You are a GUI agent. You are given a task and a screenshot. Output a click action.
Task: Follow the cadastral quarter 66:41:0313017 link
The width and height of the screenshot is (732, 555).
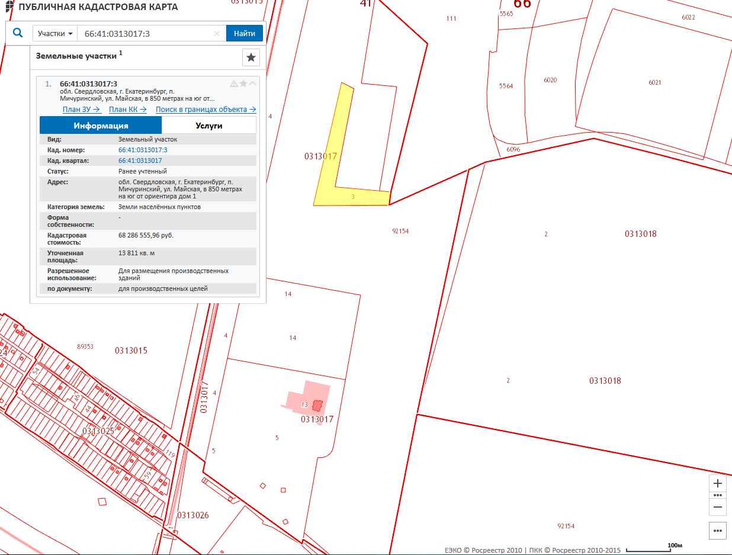[140, 161]
